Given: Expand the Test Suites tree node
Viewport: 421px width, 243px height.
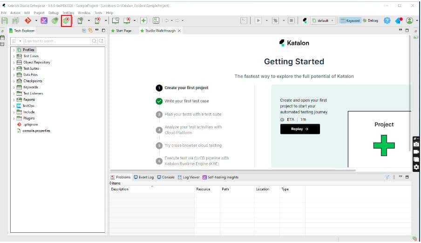Looking at the screenshot, I should coord(14,69).
